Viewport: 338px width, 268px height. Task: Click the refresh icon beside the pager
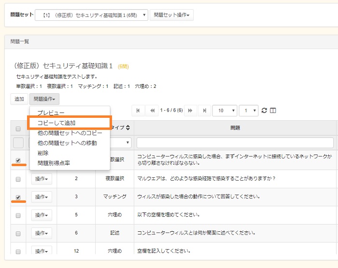pyautogui.click(x=264, y=111)
